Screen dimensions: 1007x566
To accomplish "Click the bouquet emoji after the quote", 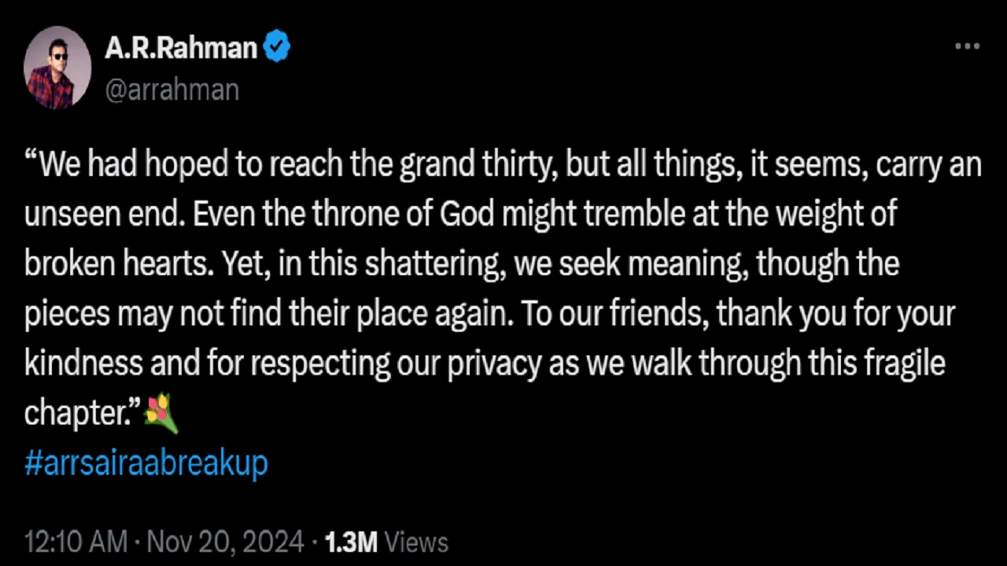I will (161, 413).
